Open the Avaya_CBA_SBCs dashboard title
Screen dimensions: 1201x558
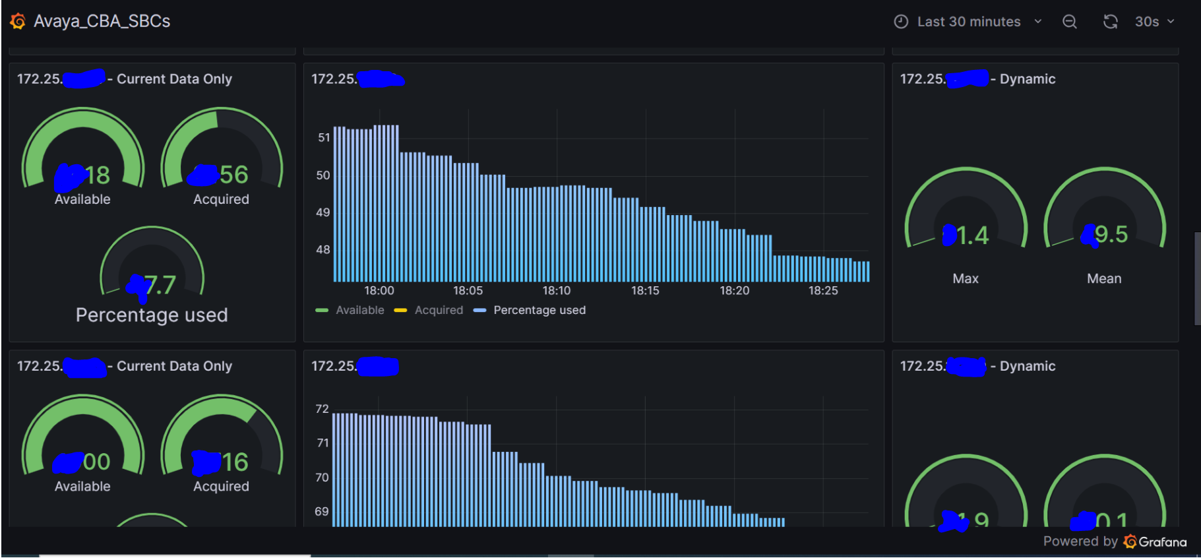click(102, 22)
